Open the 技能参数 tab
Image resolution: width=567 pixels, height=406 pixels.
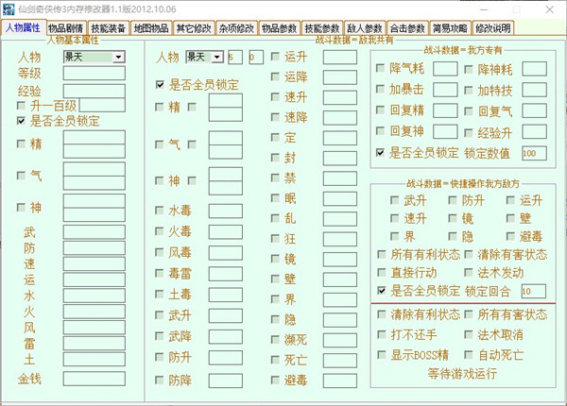pos(321,28)
